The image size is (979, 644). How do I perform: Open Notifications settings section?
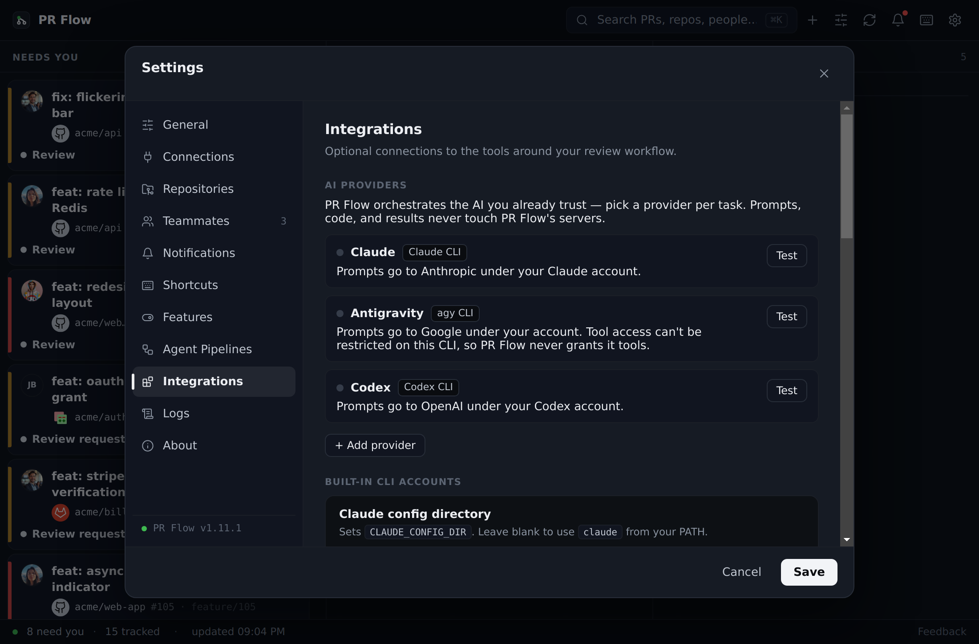tap(214, 253)
